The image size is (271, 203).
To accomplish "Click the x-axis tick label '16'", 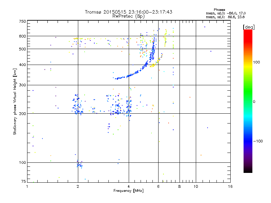I will tap(230, 186).
